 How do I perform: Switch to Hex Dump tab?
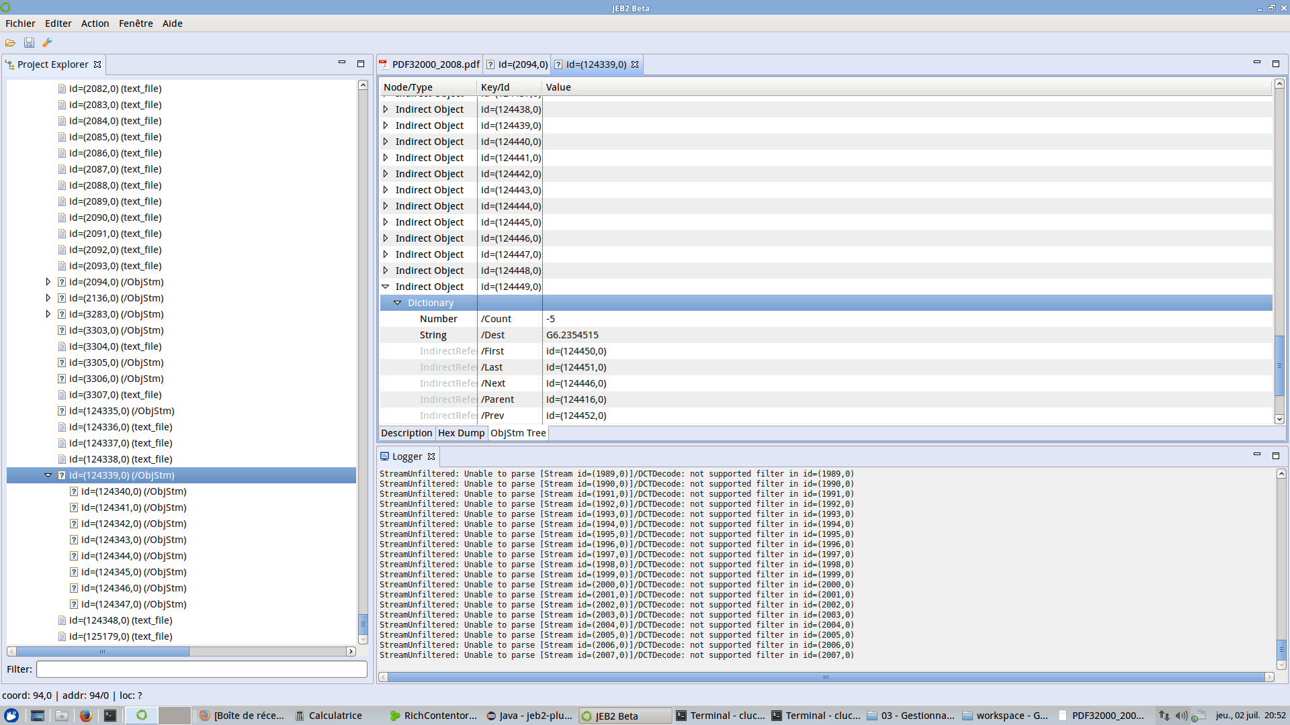461,433
